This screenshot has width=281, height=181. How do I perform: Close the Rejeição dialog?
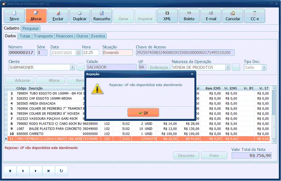[192, 74]
